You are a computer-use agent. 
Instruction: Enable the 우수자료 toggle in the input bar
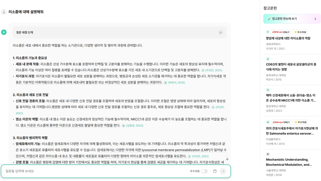204,171
